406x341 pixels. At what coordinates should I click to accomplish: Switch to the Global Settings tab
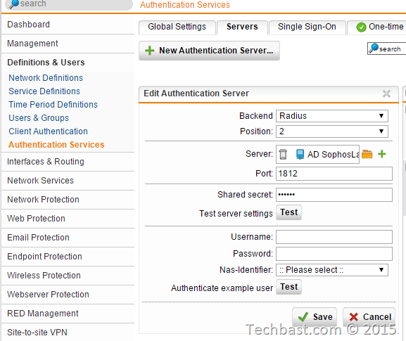[x=177, y=27]
